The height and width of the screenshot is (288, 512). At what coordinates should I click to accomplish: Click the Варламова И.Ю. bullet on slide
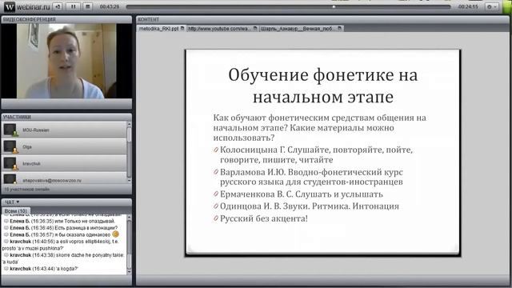point(309,177)
